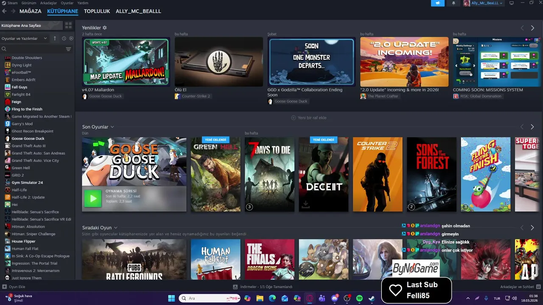Screen dimensions: 543x305
Task: Open the PUBG Battlegrounds cover
Action: (134, 259)
